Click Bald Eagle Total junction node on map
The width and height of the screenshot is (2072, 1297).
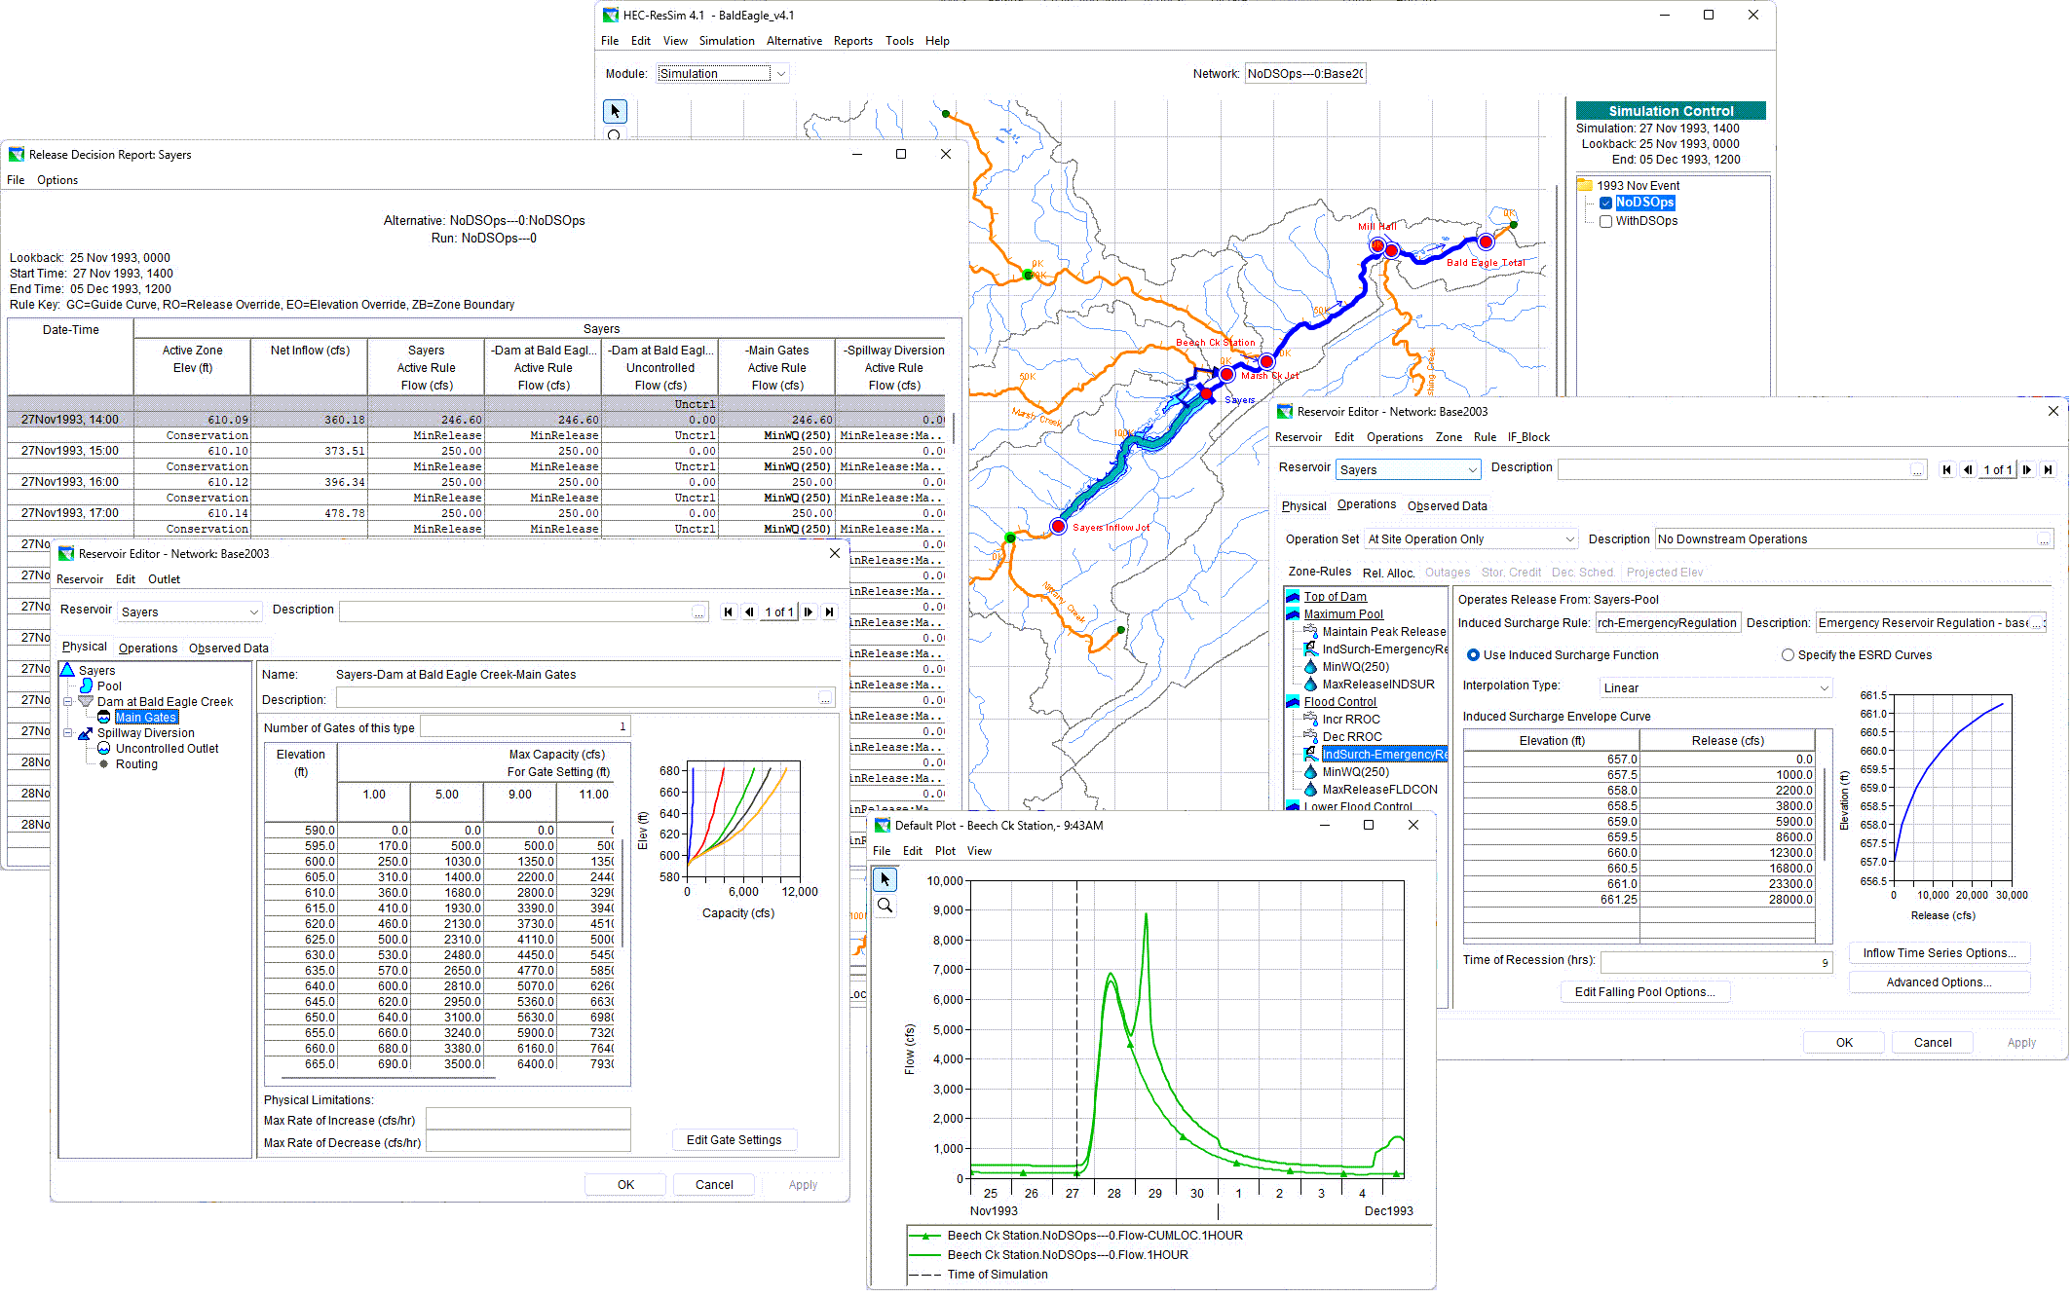1486,241
